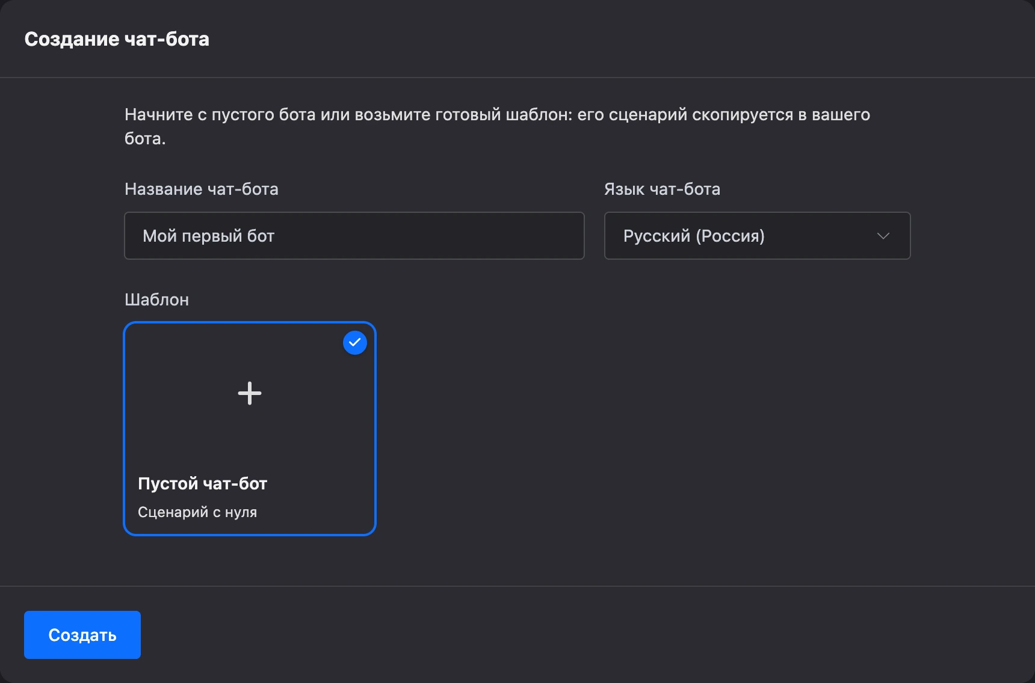Select the Пустой чат-бот template title
Image resolution: width=1035 pixels, height=683 pixels.
click(x=202, y=483)
